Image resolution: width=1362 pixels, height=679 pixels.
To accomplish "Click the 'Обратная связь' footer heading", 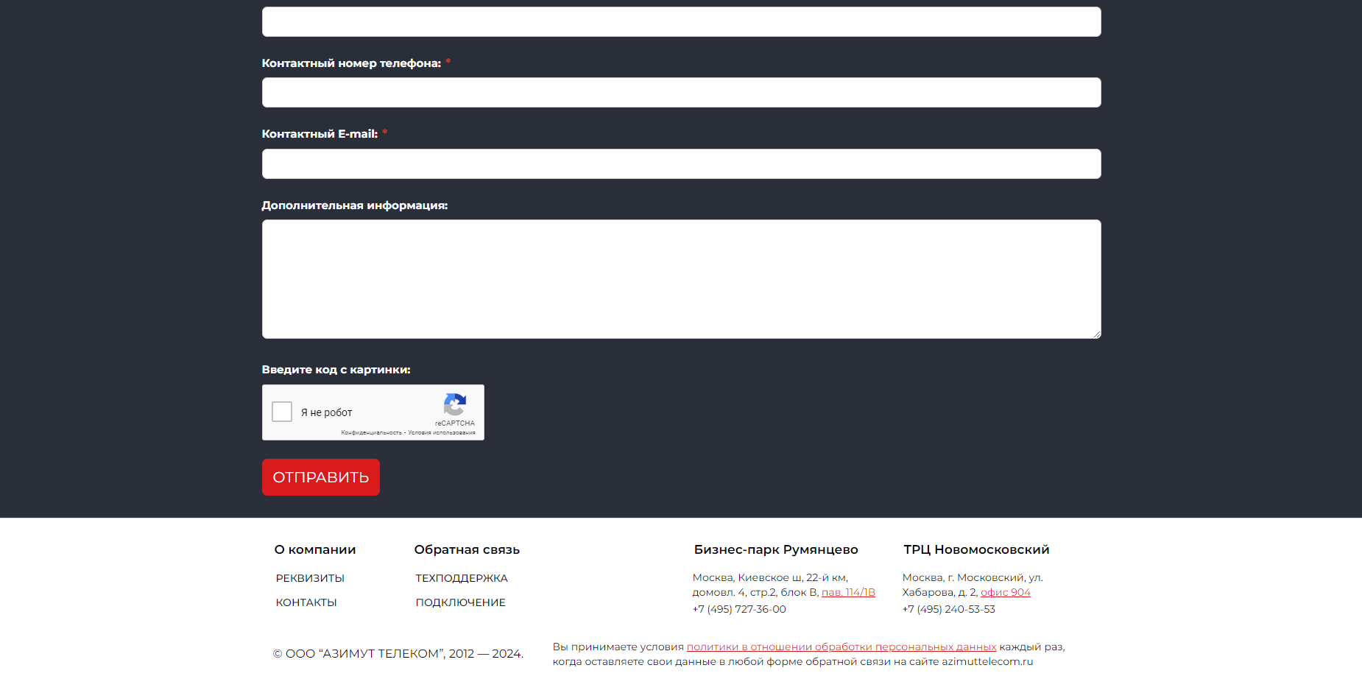I will coord(467,549).
